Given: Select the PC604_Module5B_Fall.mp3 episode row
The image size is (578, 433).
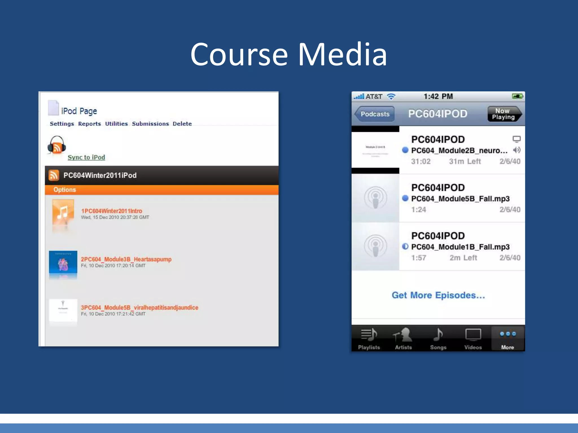Looking at the screenshot, I should 438,198.
